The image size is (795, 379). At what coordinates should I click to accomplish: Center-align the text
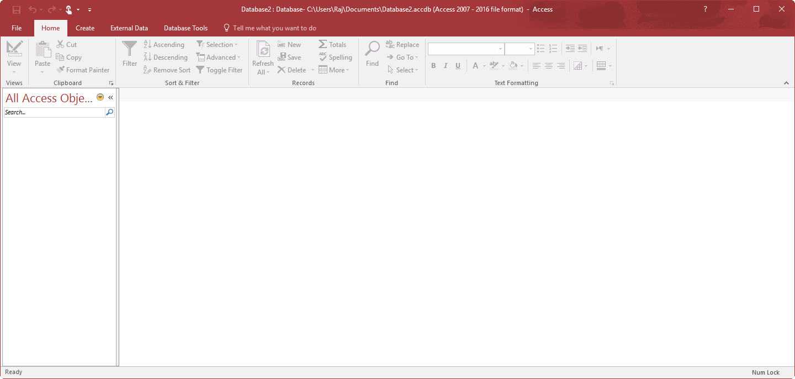(549, 66)
